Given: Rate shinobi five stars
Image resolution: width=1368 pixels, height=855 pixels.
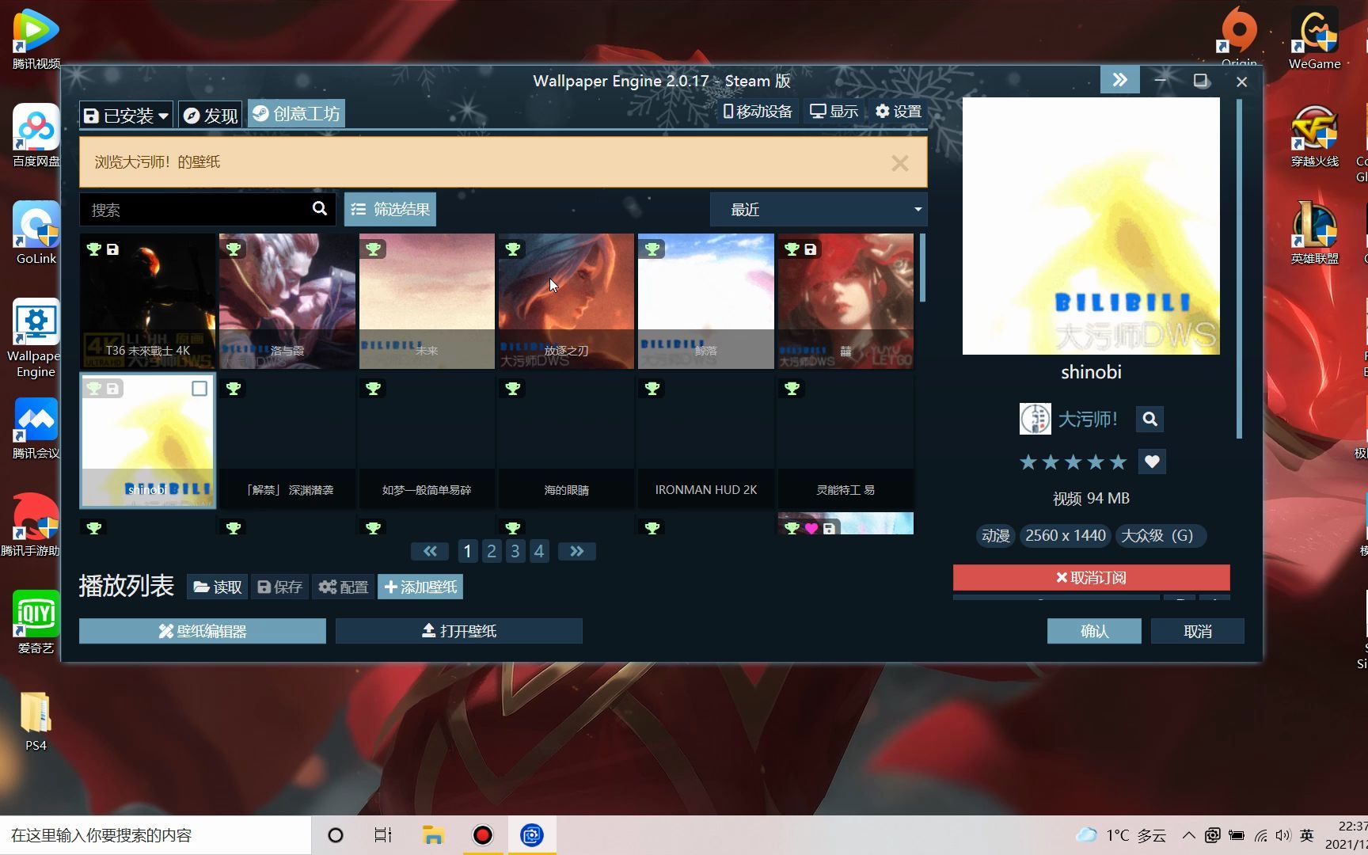Looking at the screenshot, I should click(x=1118, y=462).
